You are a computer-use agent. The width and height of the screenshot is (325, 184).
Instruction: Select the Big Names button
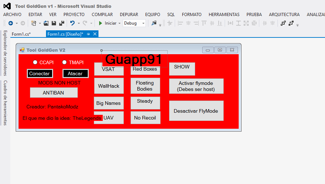[109, 103]
